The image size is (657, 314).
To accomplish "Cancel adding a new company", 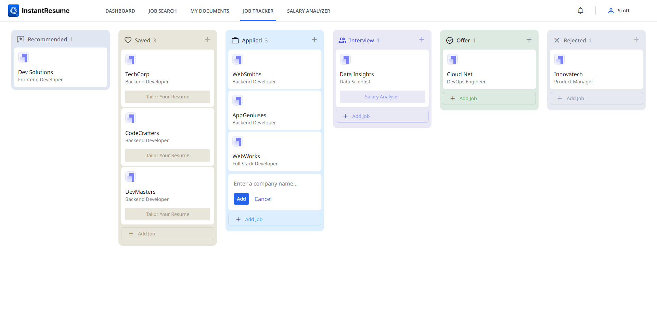I will (263, 199).
